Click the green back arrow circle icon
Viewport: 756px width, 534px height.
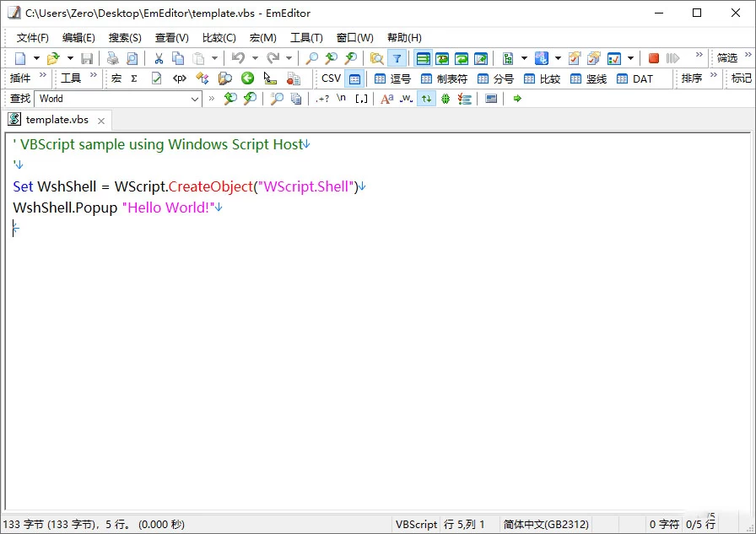tap(247, 78)
